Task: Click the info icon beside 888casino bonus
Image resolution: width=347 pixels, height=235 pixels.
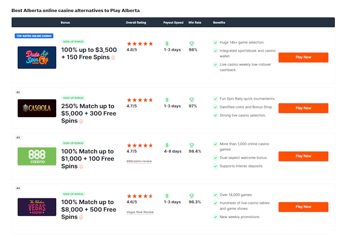Action: point(81,167)
